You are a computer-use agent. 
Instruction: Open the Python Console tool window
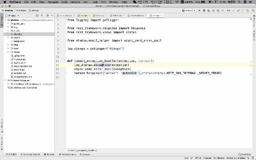click(x=68, y=154)
